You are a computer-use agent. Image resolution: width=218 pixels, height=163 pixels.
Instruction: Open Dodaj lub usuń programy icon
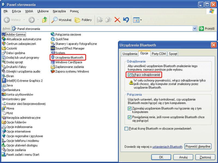click(4, 58)
